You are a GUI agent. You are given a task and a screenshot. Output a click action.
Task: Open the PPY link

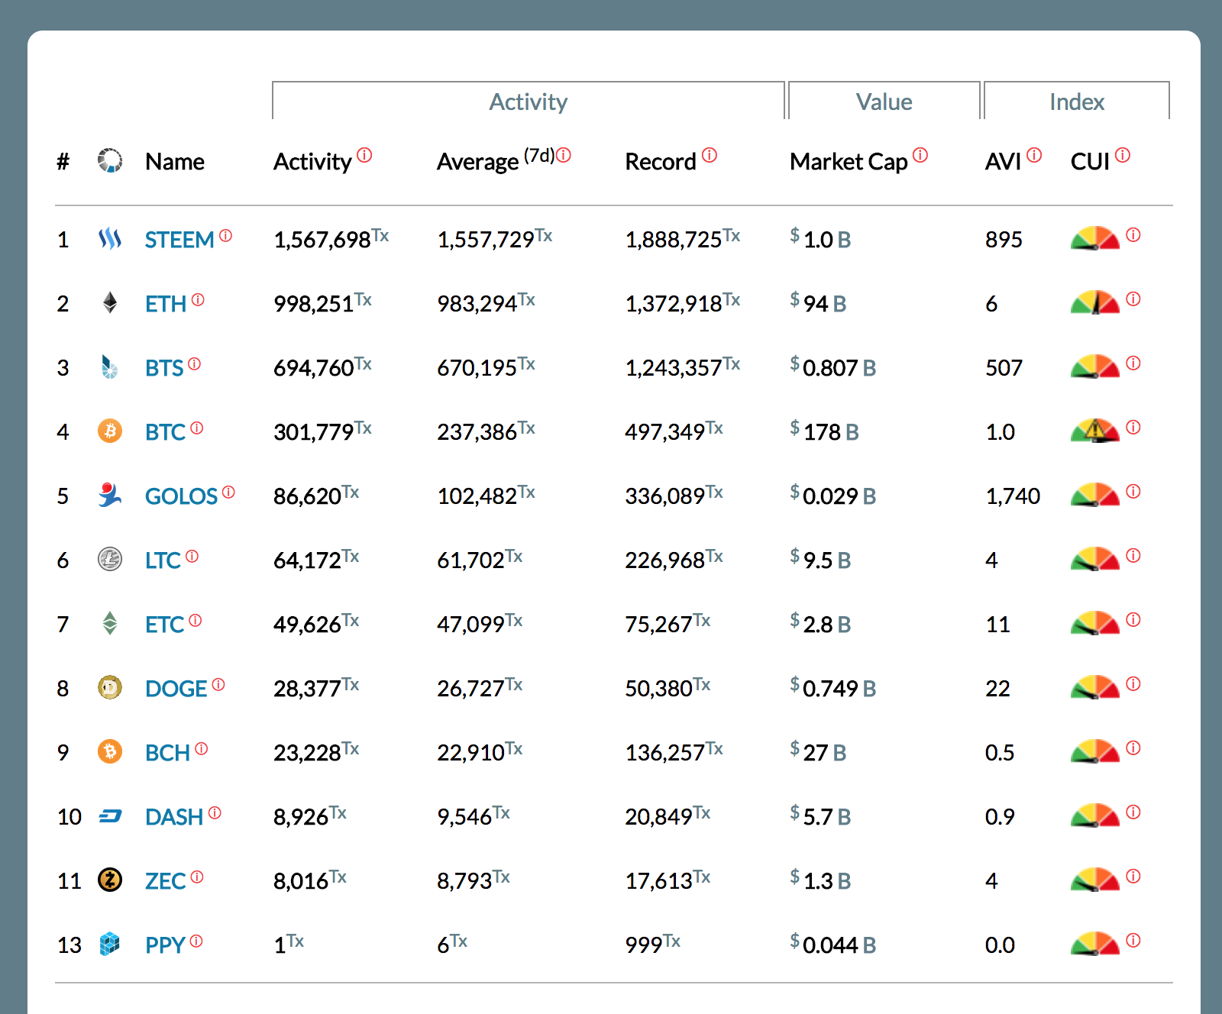[165, 945]
